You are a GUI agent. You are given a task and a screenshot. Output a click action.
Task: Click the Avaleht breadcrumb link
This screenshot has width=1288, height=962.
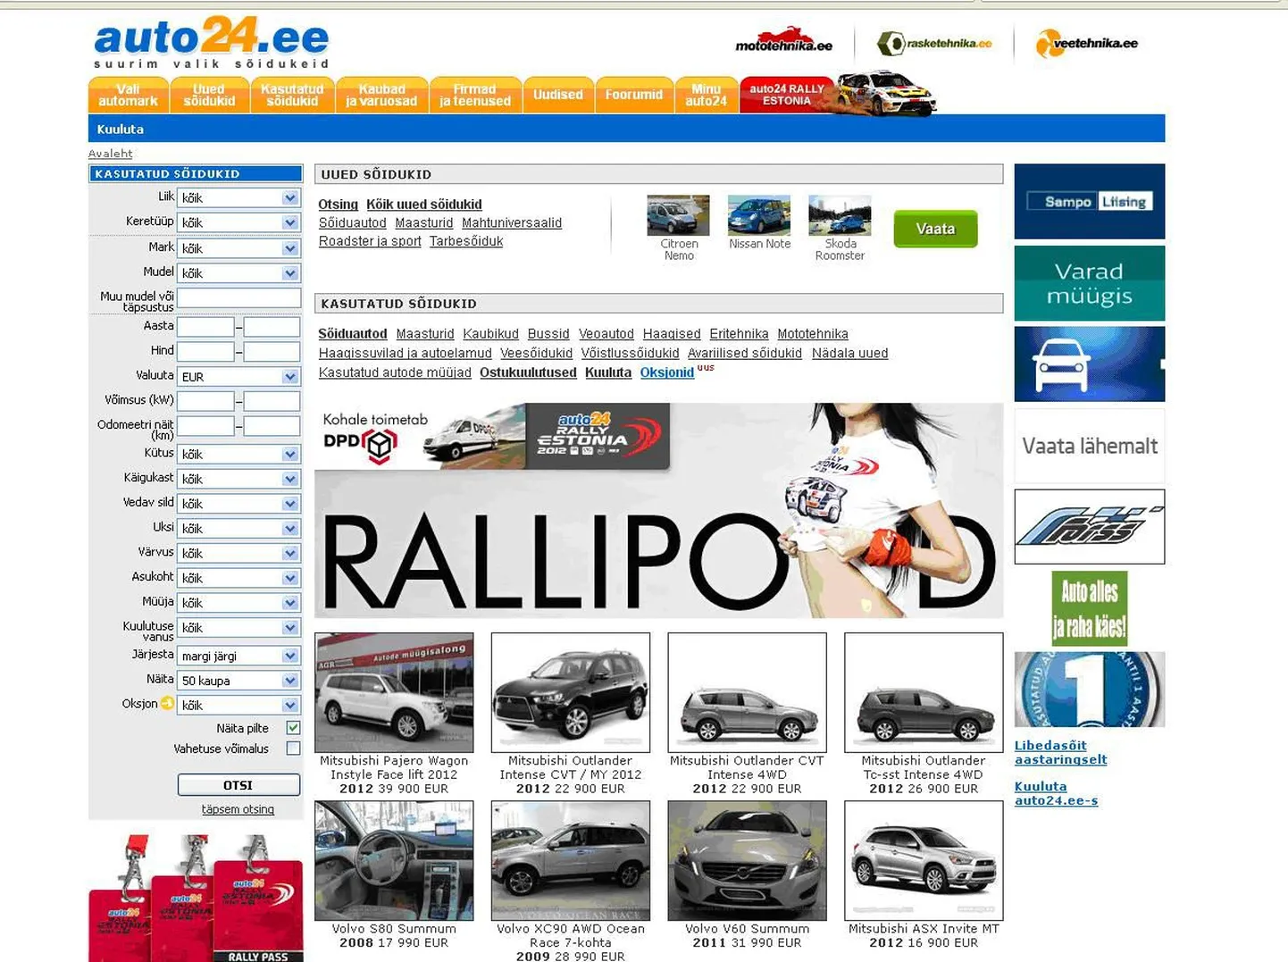[110, 154]
